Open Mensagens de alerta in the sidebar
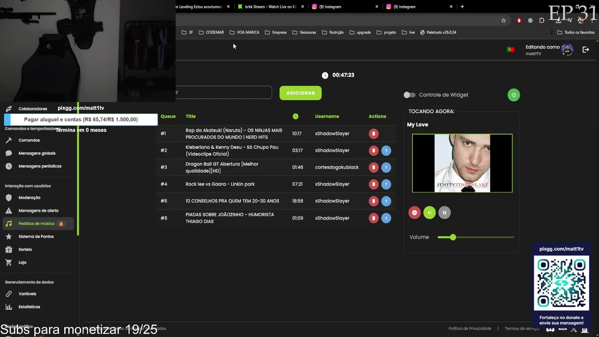This screenshot has width=599, height=337. coord(38,211)
